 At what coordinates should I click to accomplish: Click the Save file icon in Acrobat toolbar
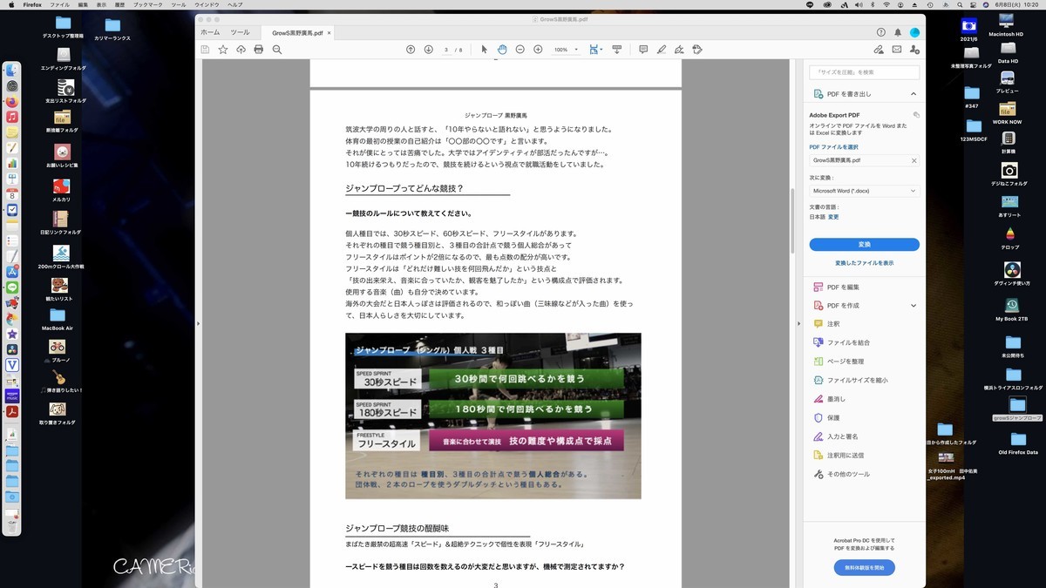(205, 50)
